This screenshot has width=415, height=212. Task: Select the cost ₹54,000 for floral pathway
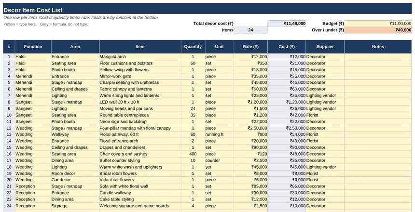[287, 134]
